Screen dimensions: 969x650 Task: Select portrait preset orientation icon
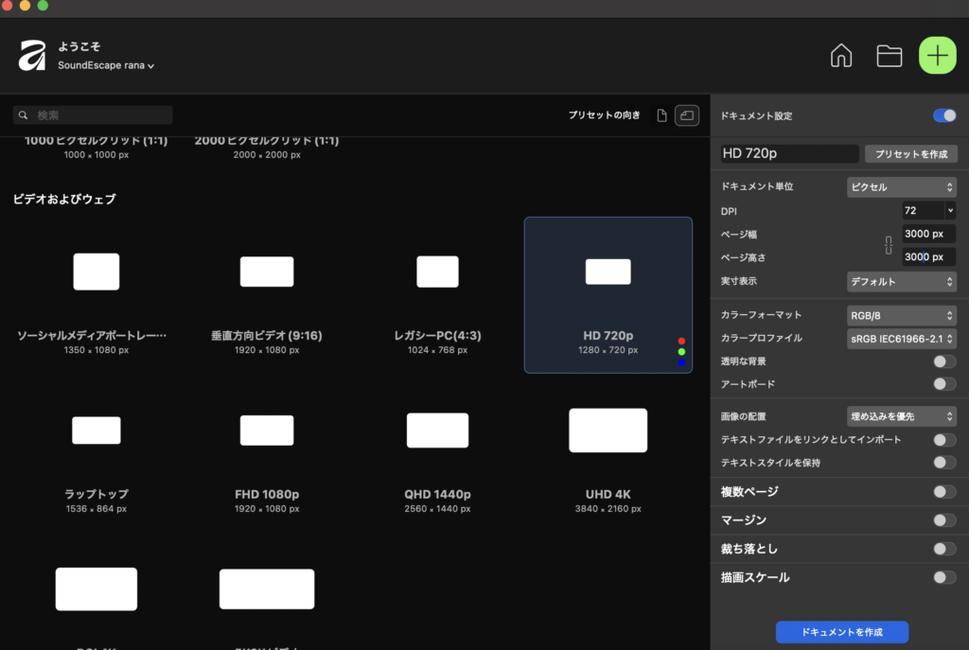point(661,115)
